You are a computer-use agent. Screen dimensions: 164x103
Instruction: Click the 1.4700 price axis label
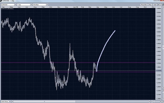(x=158, y=44)
